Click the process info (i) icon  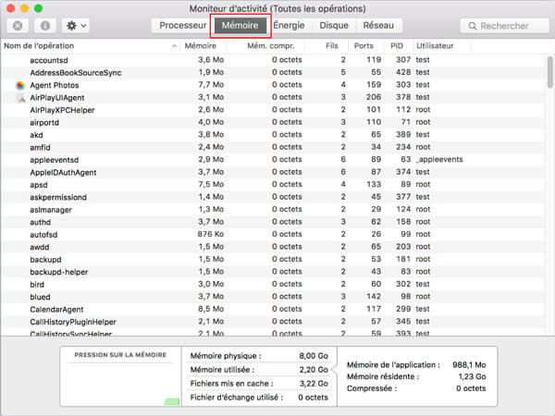coord(45,26)
